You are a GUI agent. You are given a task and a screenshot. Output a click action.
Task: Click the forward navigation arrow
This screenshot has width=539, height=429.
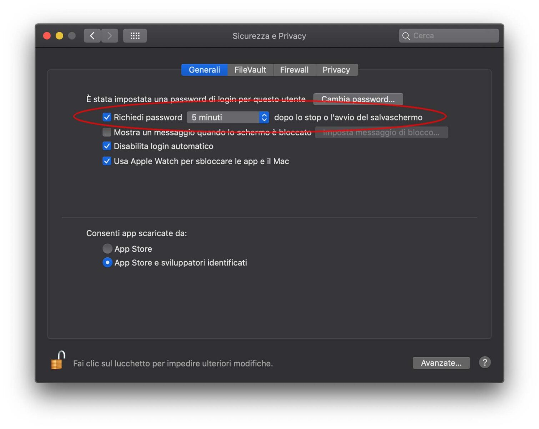(x=110, y=35)
